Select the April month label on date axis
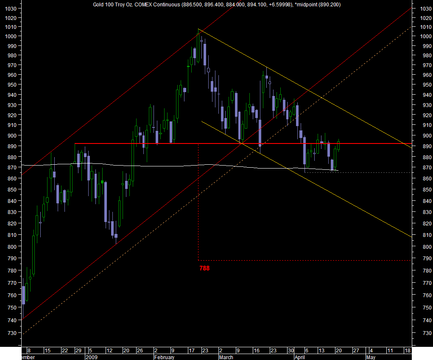 point(299,357)
